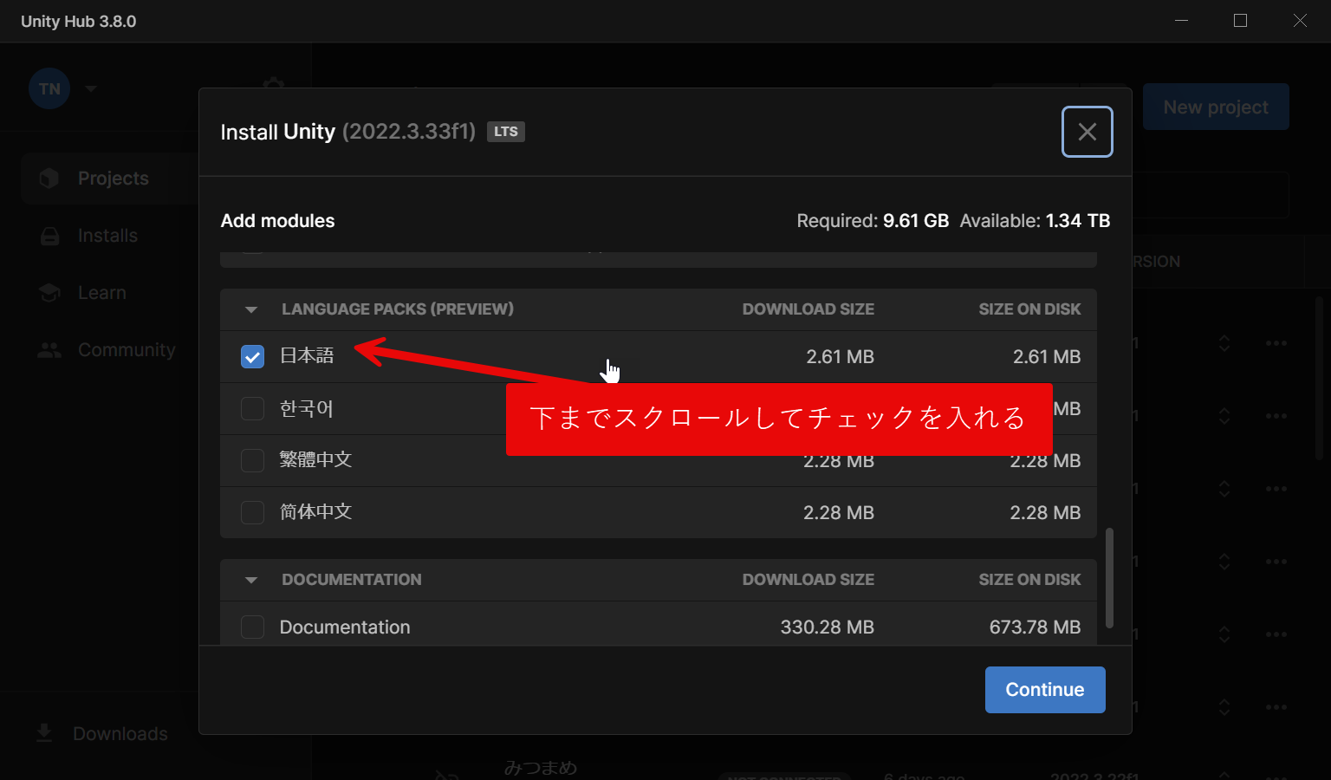Click the first project's editor version selector arrows
Image resolution: width=1331 pixels, height=780 pixels.
click(x=1224, y=343)
